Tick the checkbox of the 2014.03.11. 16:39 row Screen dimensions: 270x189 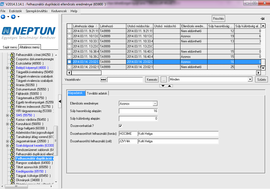[70, 56]
